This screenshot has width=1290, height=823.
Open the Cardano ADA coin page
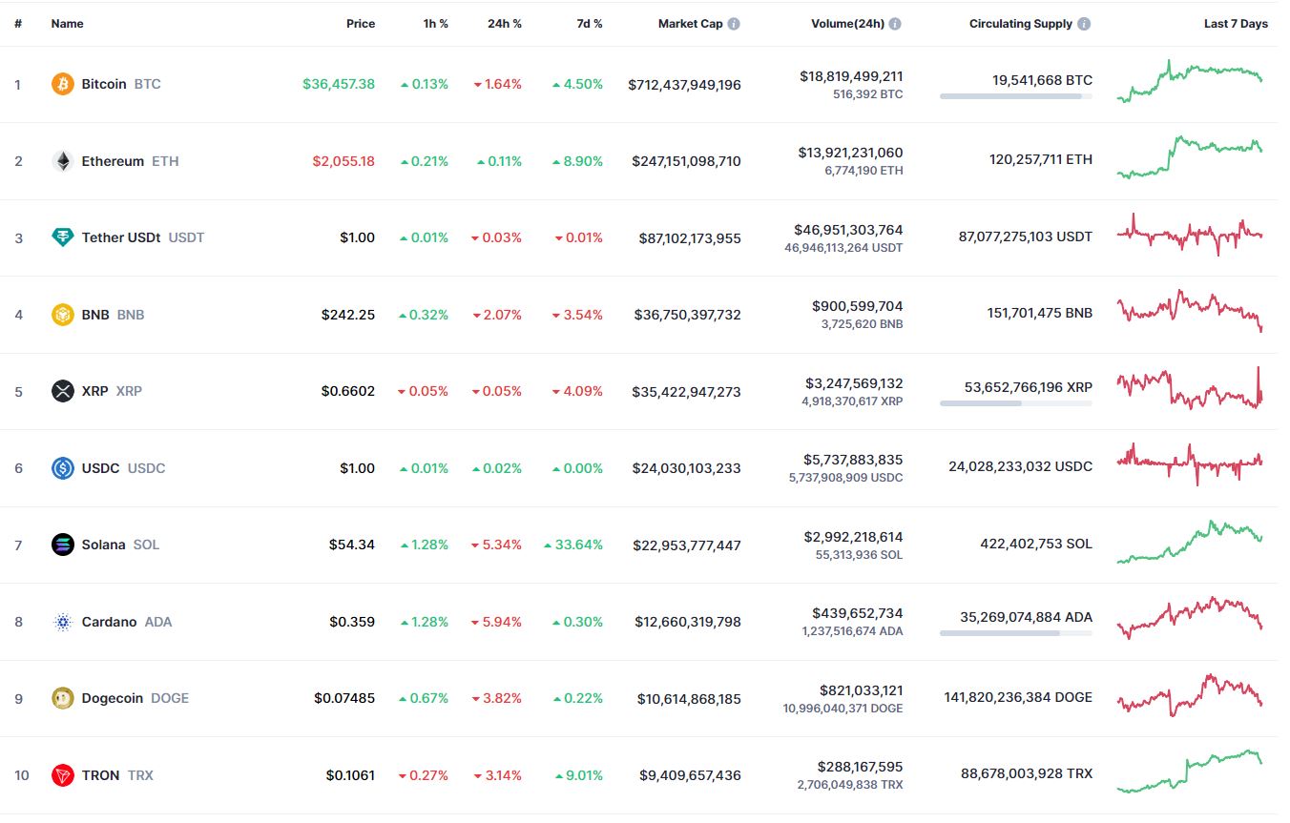click(127, 622)
